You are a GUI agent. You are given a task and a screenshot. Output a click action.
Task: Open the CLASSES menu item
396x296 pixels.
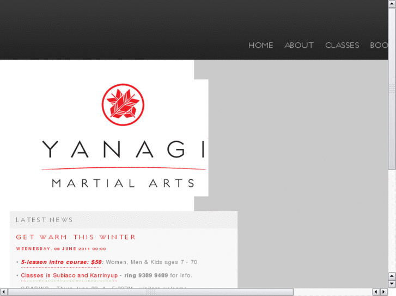point(342,45)
